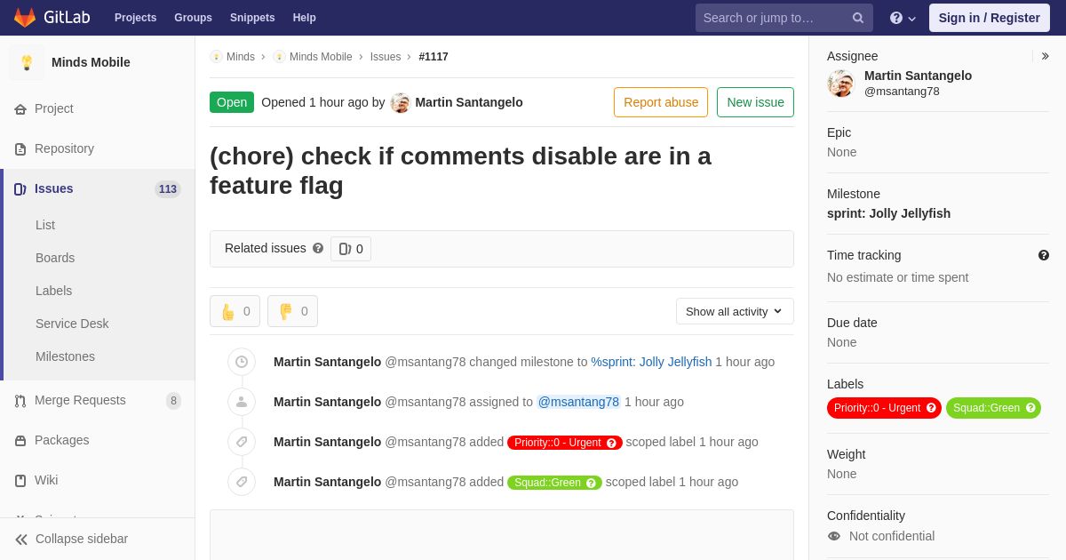The width and height of the screenshot is (1066, 560).
Task: Collapse the right sidebar with double chevron
Action: pyautogui.click(x=1045, y=56)
